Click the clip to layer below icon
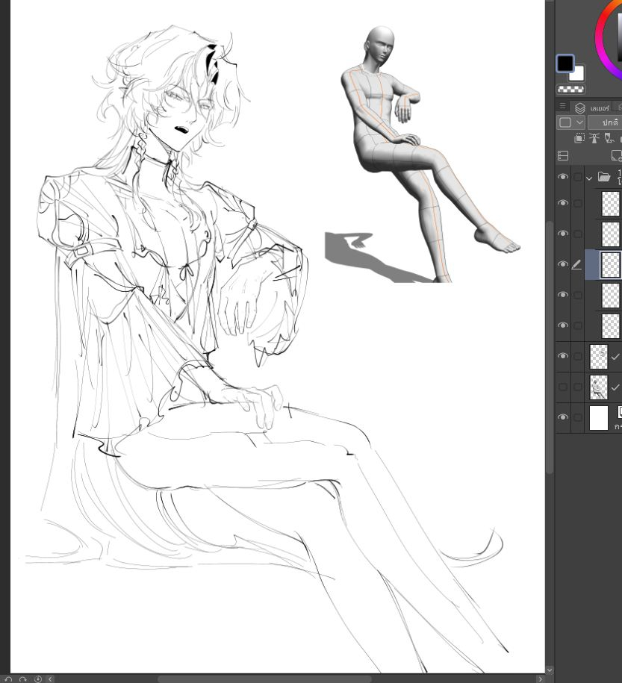 579,138
